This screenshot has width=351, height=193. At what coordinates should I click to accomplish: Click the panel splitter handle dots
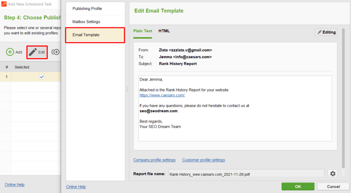point(127,89)
